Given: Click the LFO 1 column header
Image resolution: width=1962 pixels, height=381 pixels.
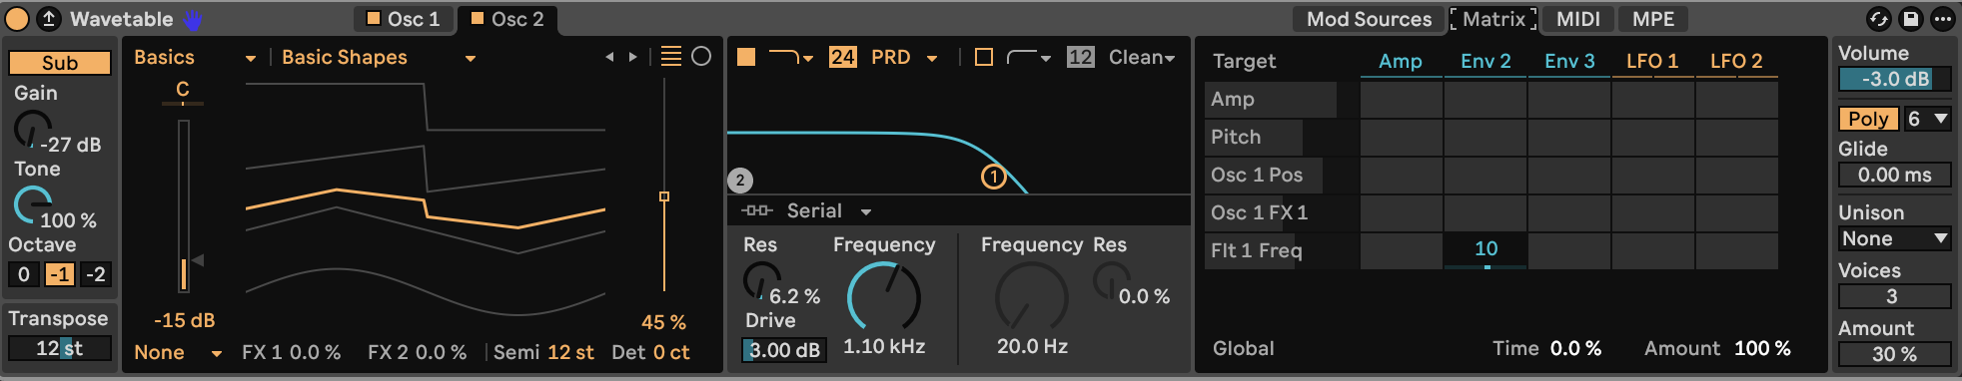Looking at the screenshot, I should [1652, 61].
